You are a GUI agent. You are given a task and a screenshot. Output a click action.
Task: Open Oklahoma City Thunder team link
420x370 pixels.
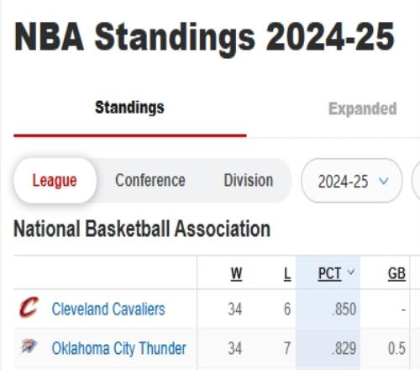click(x=119, y=348)
